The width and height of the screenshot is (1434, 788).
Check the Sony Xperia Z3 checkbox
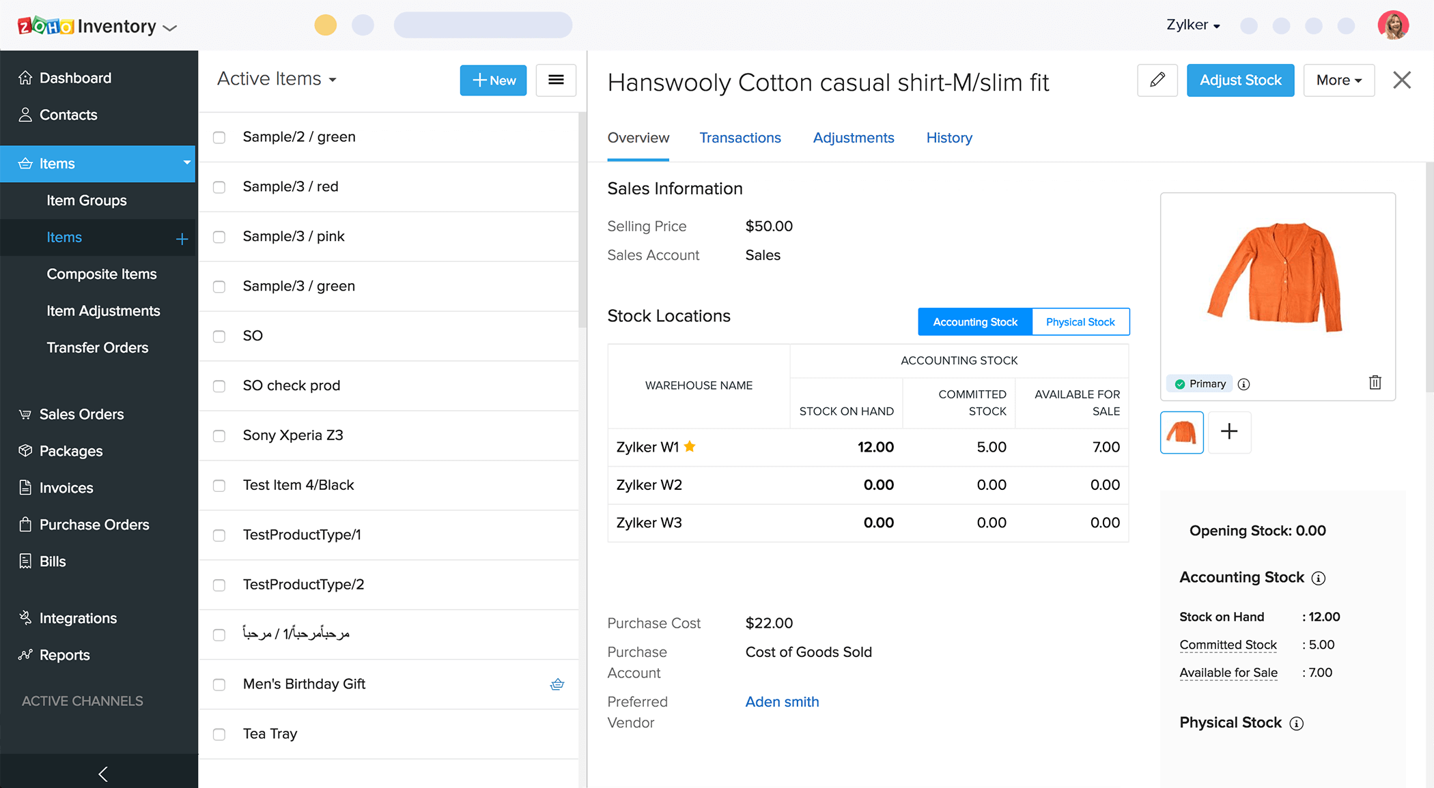tap(219, 436)
